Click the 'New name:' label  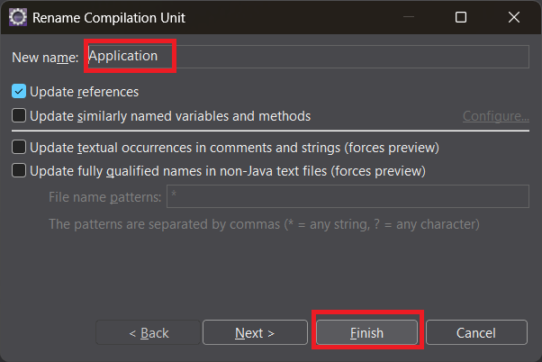pos(45,57)
